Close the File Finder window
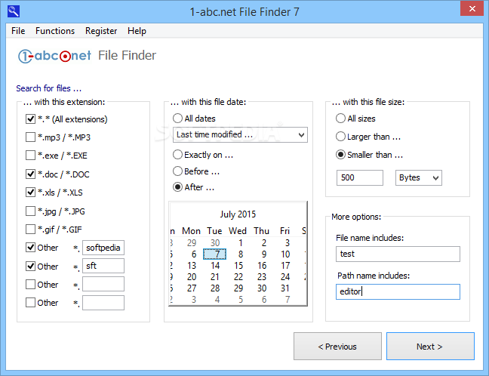The width and height of the screenshot is (489, 376). pyautogui.click(x=472, y=8)
